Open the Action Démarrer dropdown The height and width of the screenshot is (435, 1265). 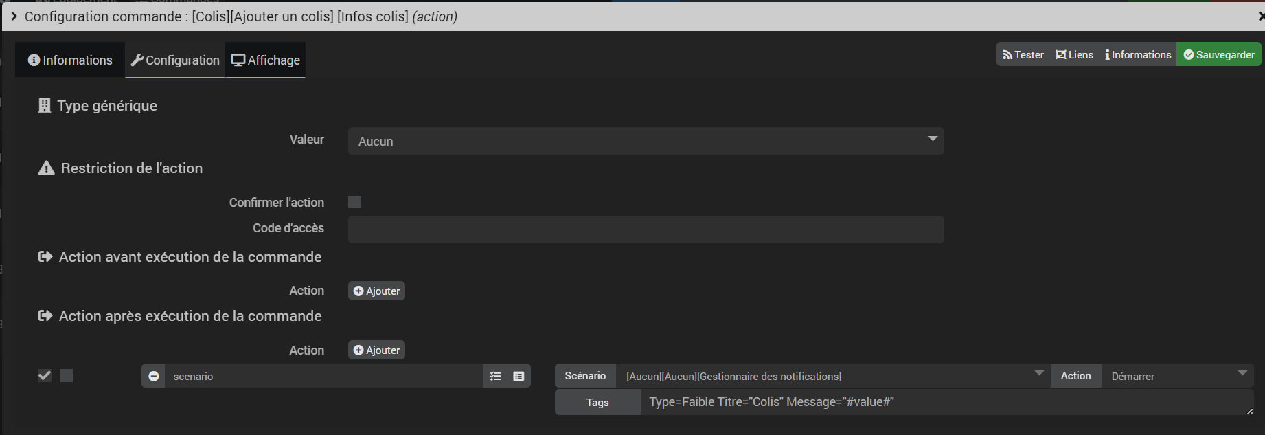pos(1177,376)
